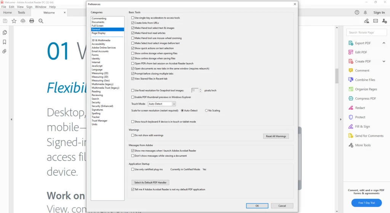Open the bookmarks panel icon

tap(5, 42)
